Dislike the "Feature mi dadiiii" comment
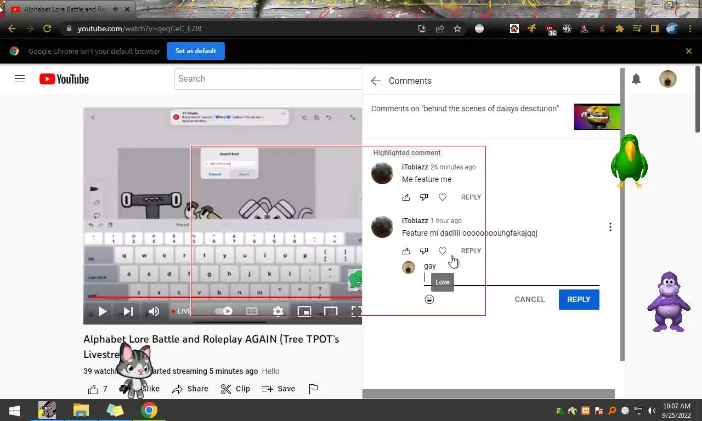Image resolution: width=702 pixels, height=421 pixels. click(424, 251)
